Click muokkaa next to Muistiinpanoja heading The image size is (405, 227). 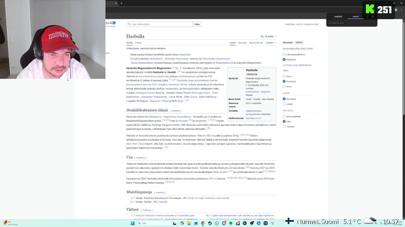click(160, 192)
